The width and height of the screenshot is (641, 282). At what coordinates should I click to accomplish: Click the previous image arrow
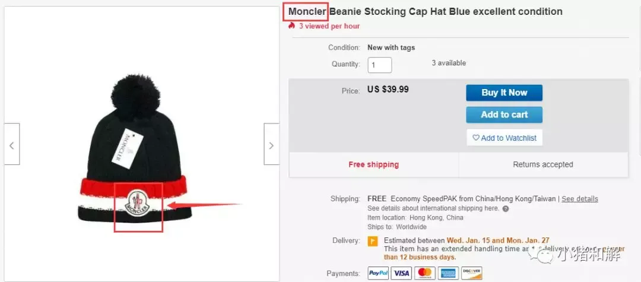click(x=12, y=144)
